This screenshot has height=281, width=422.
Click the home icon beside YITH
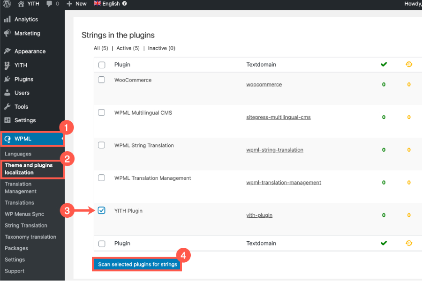[21, 4]
